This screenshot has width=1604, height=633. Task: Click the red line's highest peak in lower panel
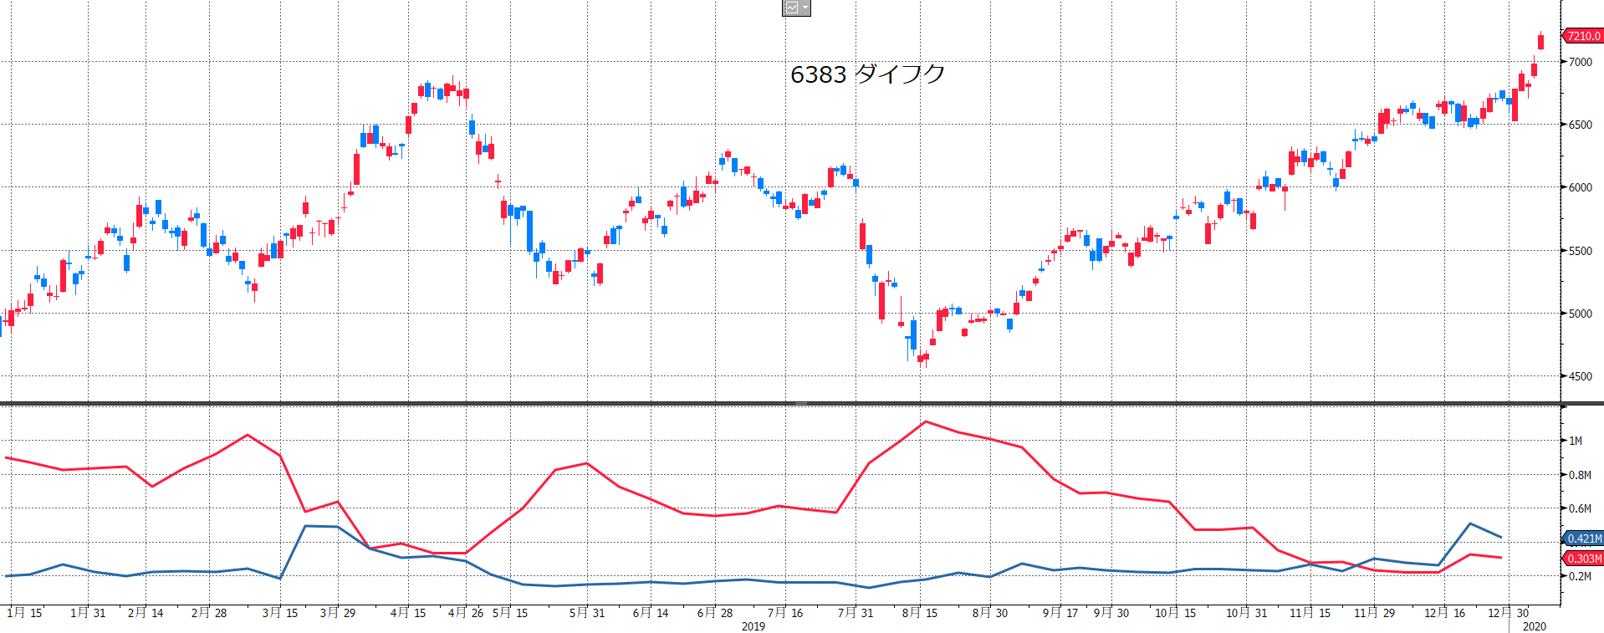(x=925, y=421)
